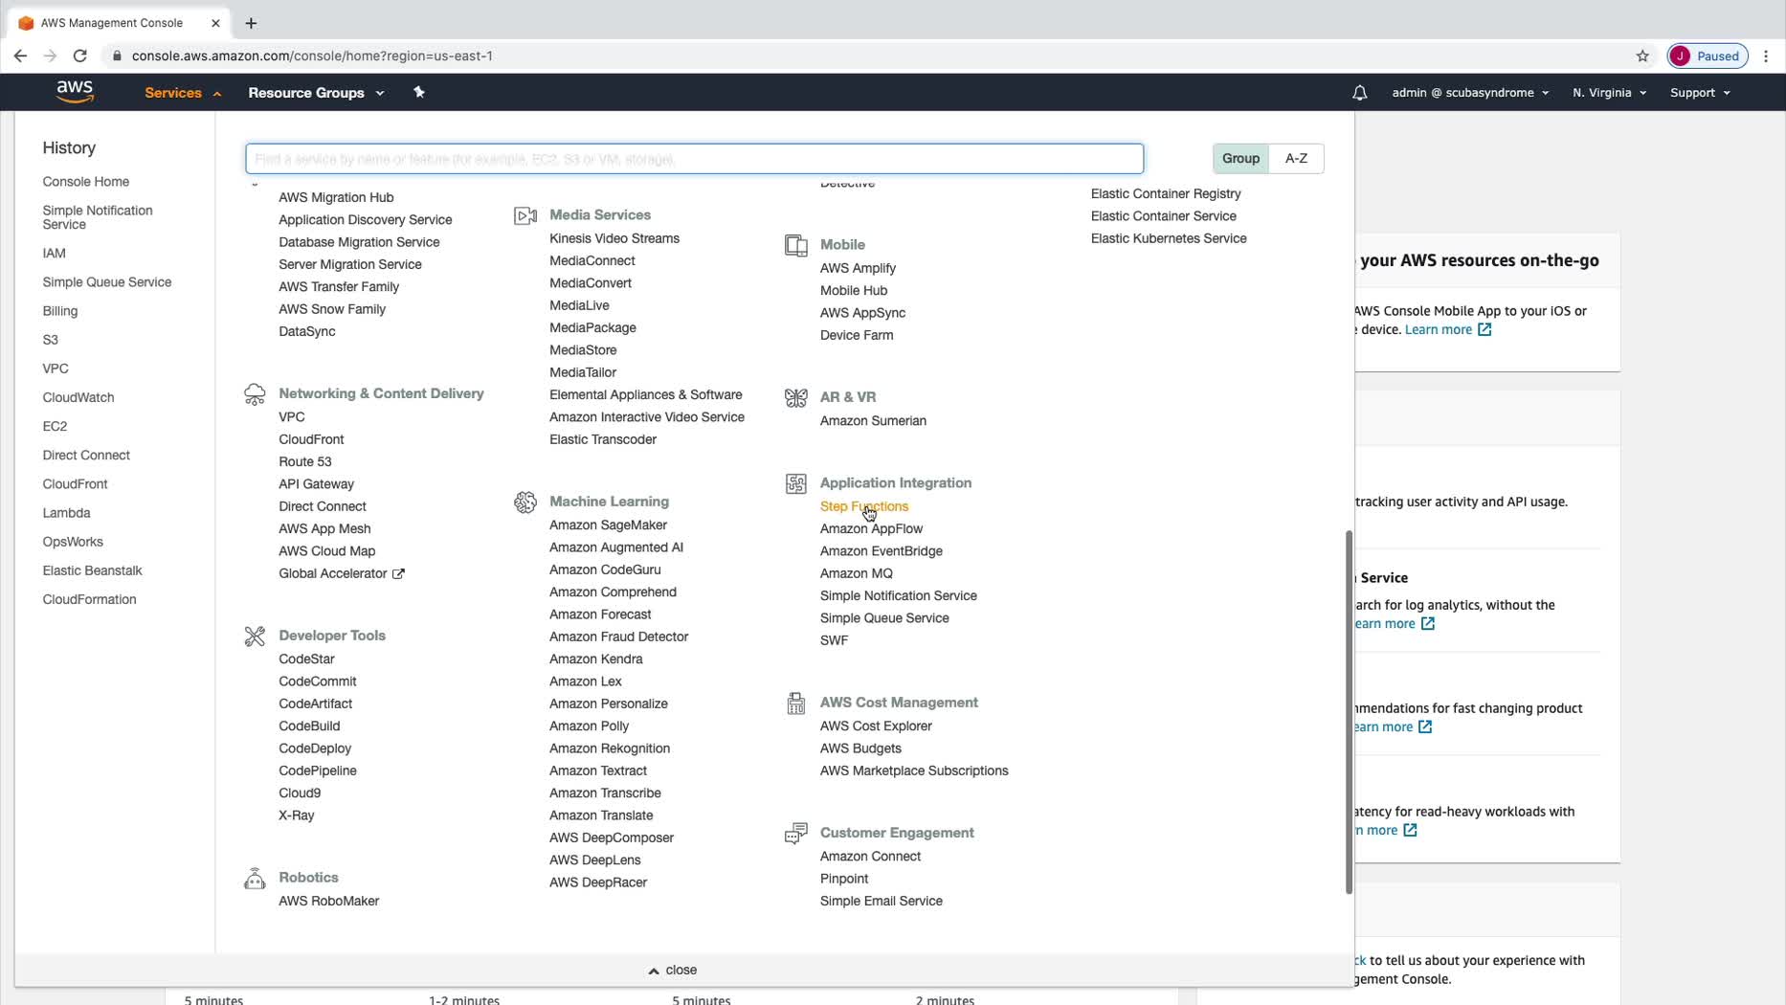Click the AWS Cost Management category icon

point(796,703)
